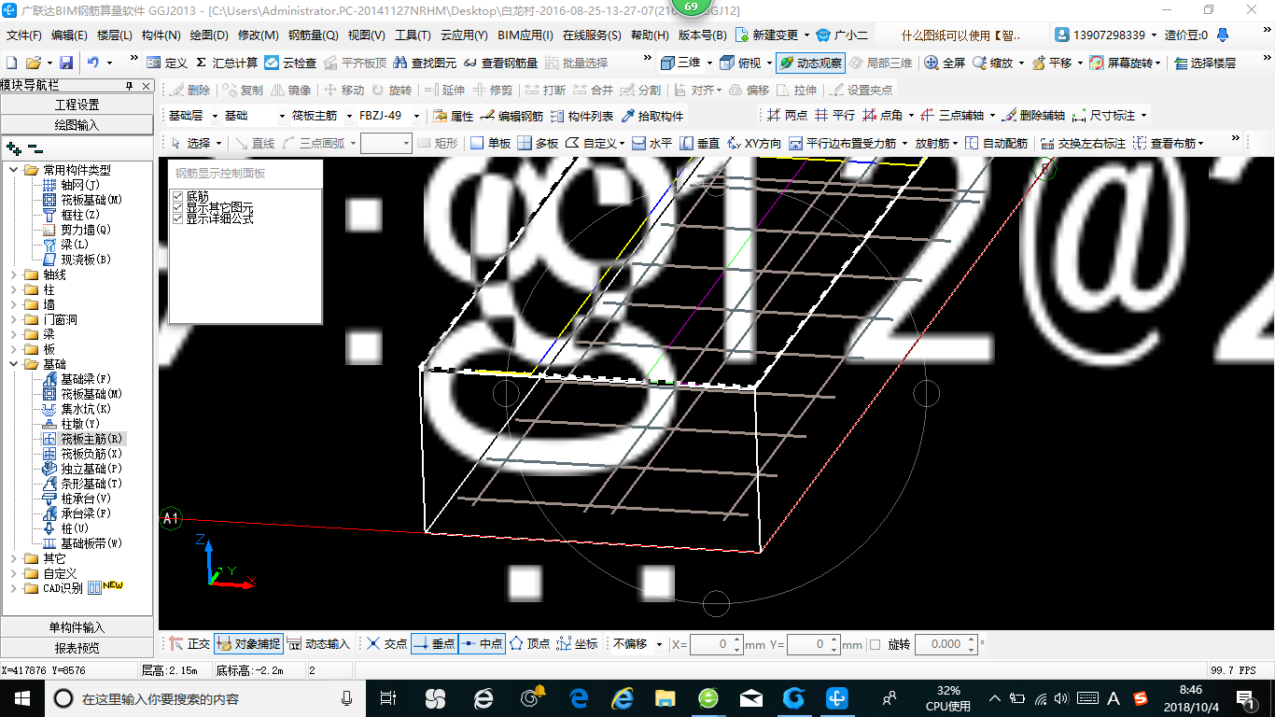Image resolution: width=1275 pixels, height=717 pixels.
Task: Open 属性 properties panel
Action: tap(454, 116)
